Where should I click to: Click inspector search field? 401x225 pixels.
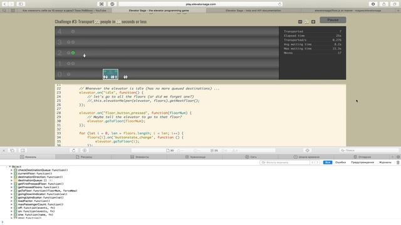pos(369,151)
